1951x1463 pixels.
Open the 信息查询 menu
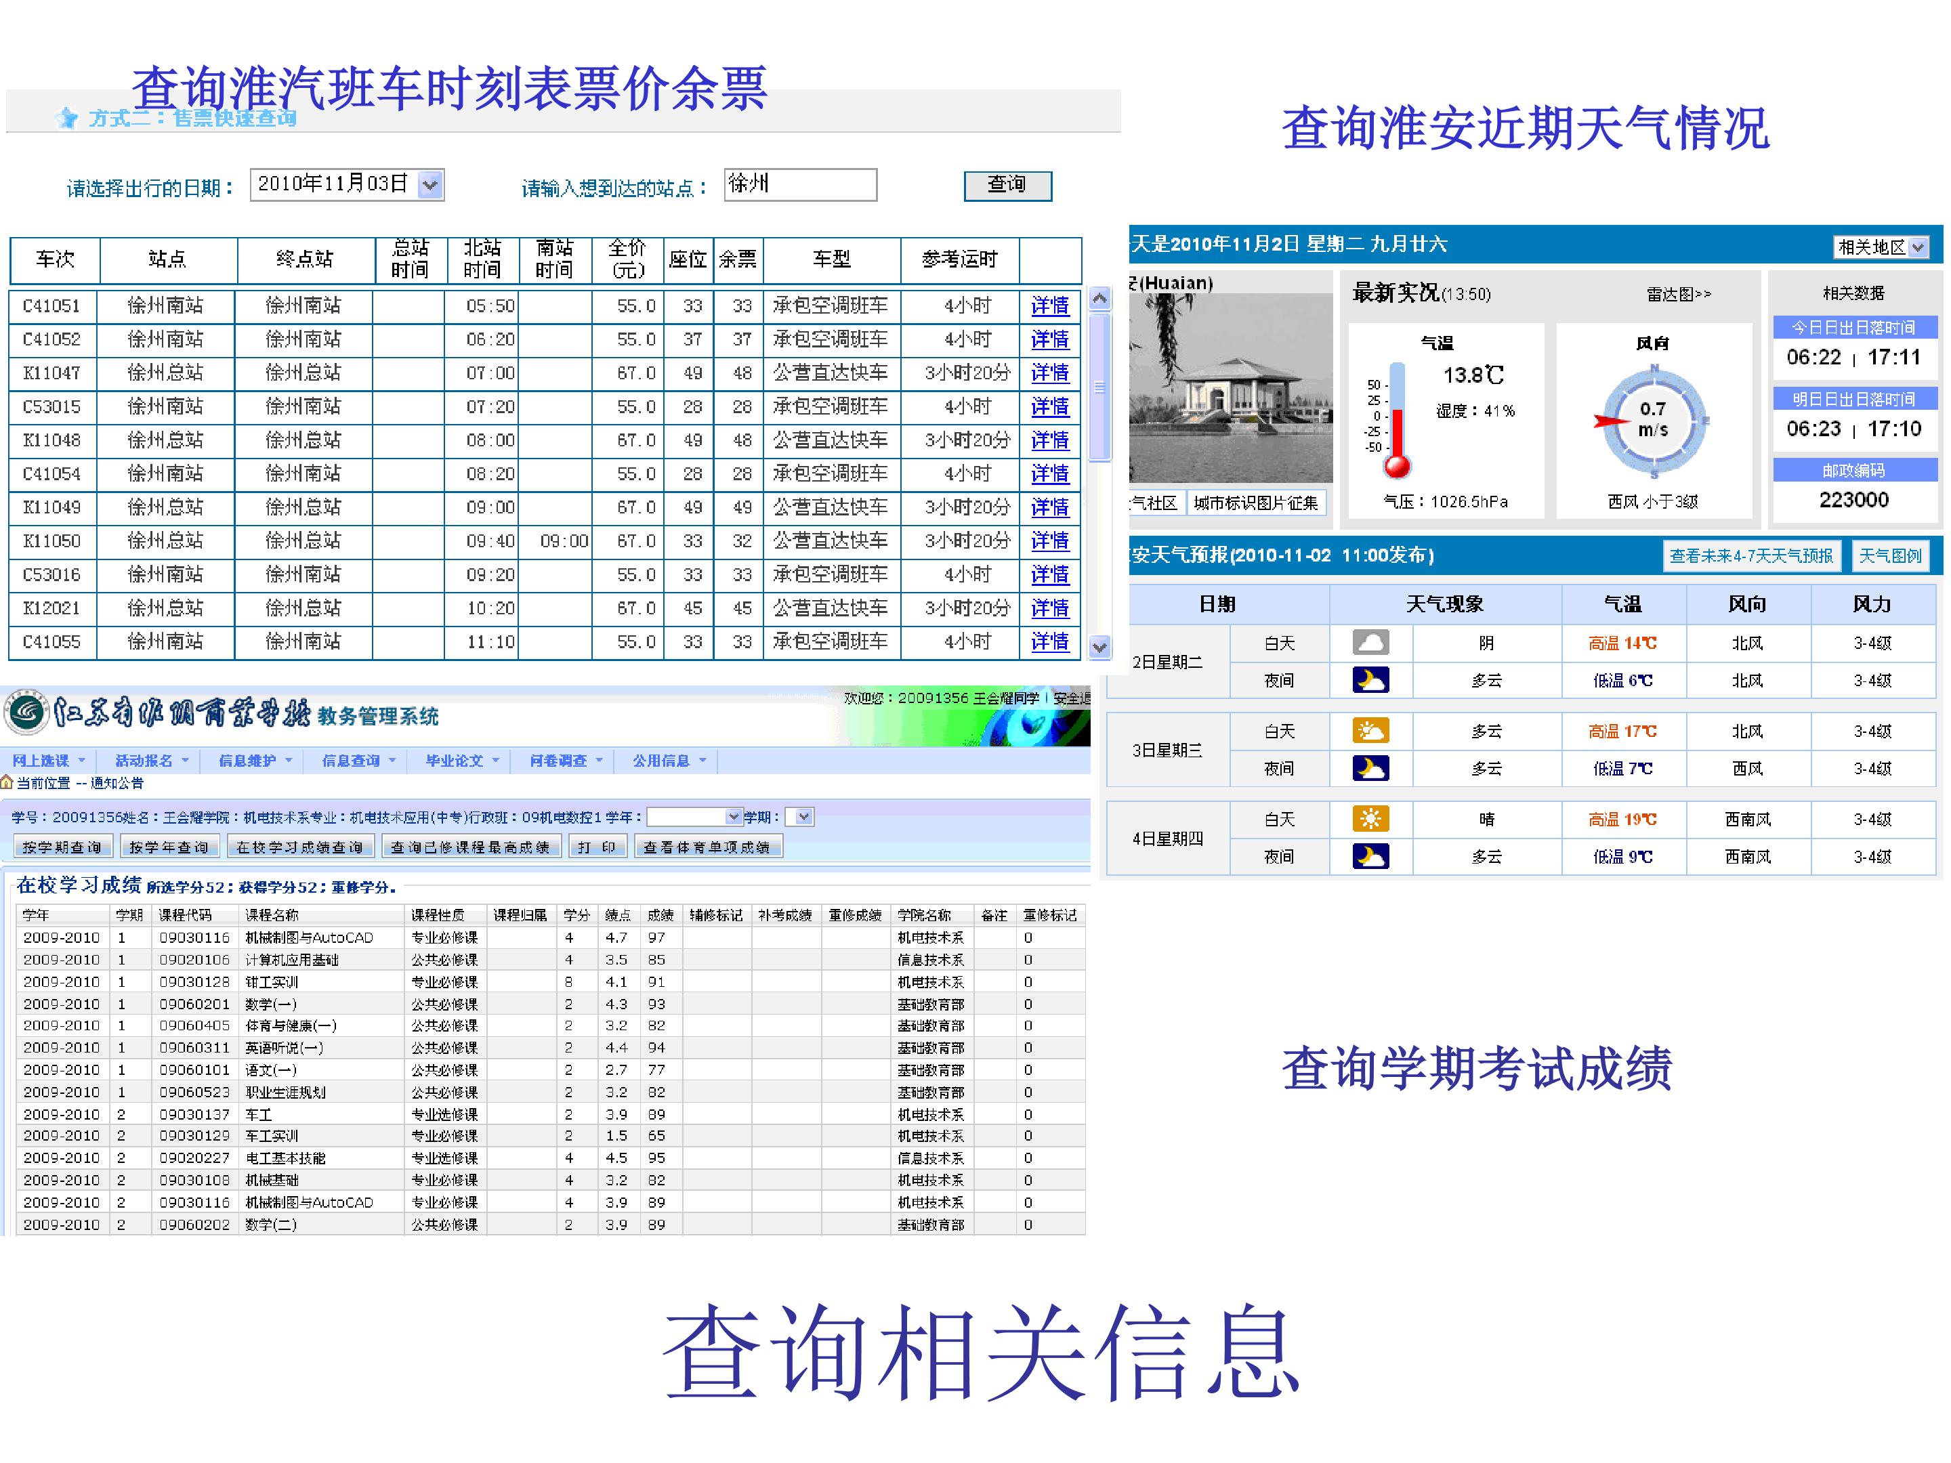[x=358, y=760]
